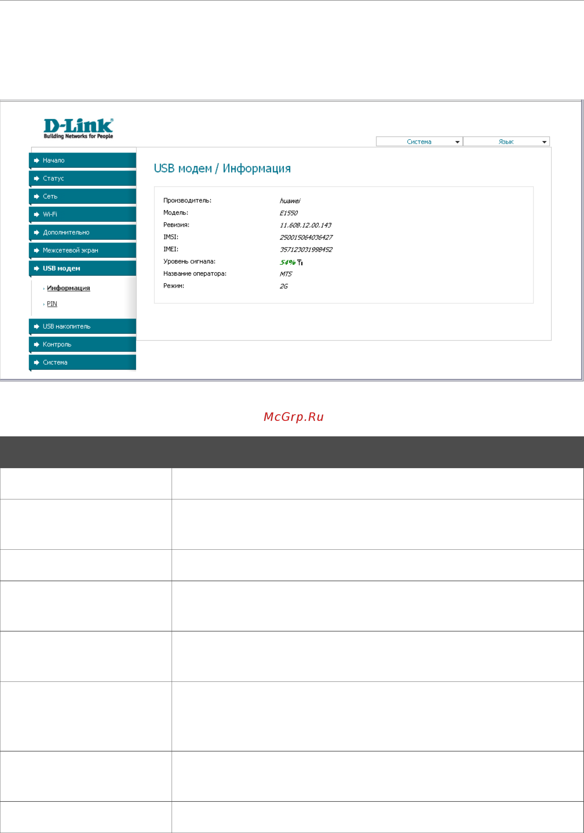Click the operator name value MTS
The height and width of the screenshot is (833, 584).
click(x=286, y=274)
